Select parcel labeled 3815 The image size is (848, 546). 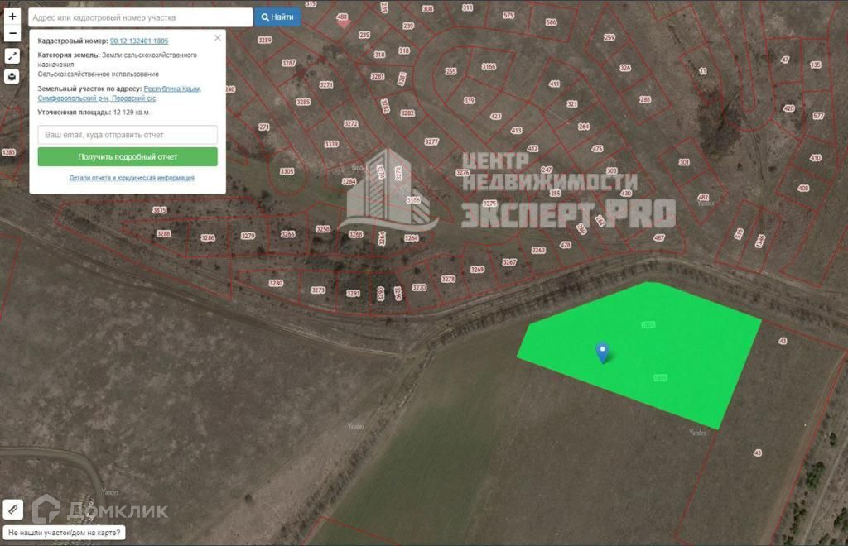160,210
